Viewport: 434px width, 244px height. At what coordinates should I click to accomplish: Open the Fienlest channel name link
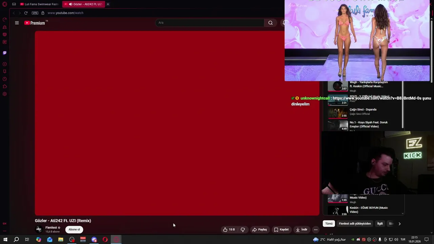coord(51,228)
